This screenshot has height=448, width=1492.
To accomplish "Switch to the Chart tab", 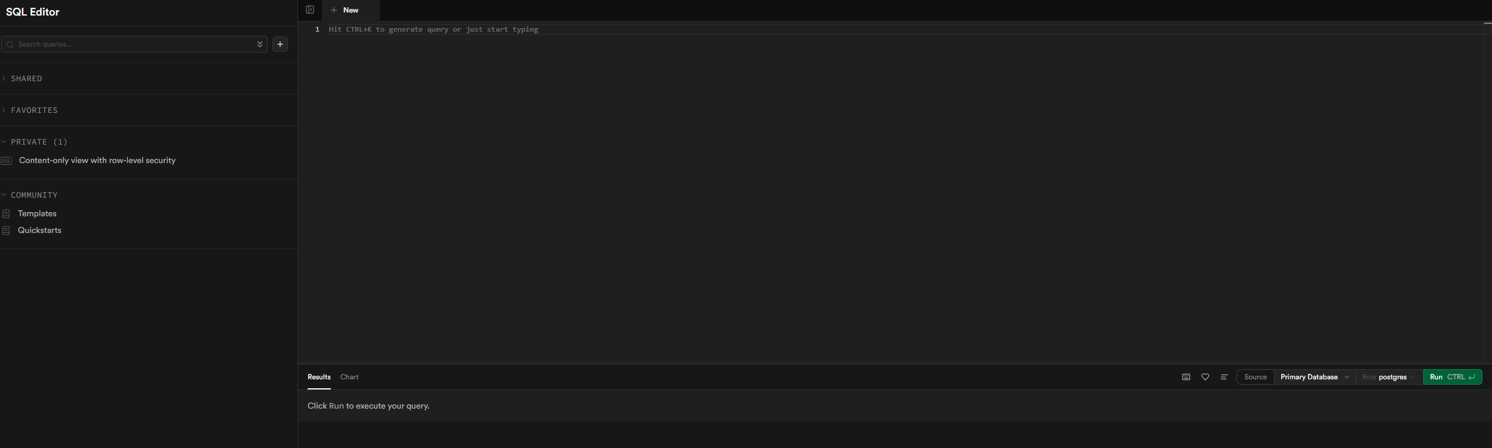I will (349, 377).
